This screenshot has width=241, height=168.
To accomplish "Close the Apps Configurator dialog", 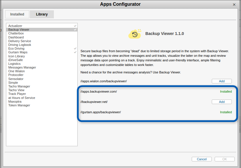I will pyautogui.click(x=234, y=4).
